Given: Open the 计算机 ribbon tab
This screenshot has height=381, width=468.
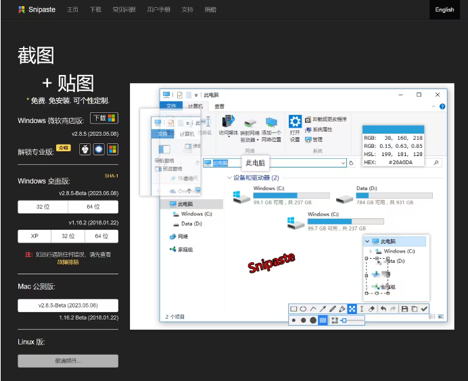Looking at the screenshot, I should click(195, 106).
